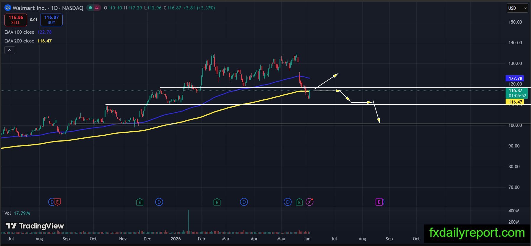This screenshot has height=246, width=531.
Task: Click the green market status dot
Action: [x=90, y=8]
